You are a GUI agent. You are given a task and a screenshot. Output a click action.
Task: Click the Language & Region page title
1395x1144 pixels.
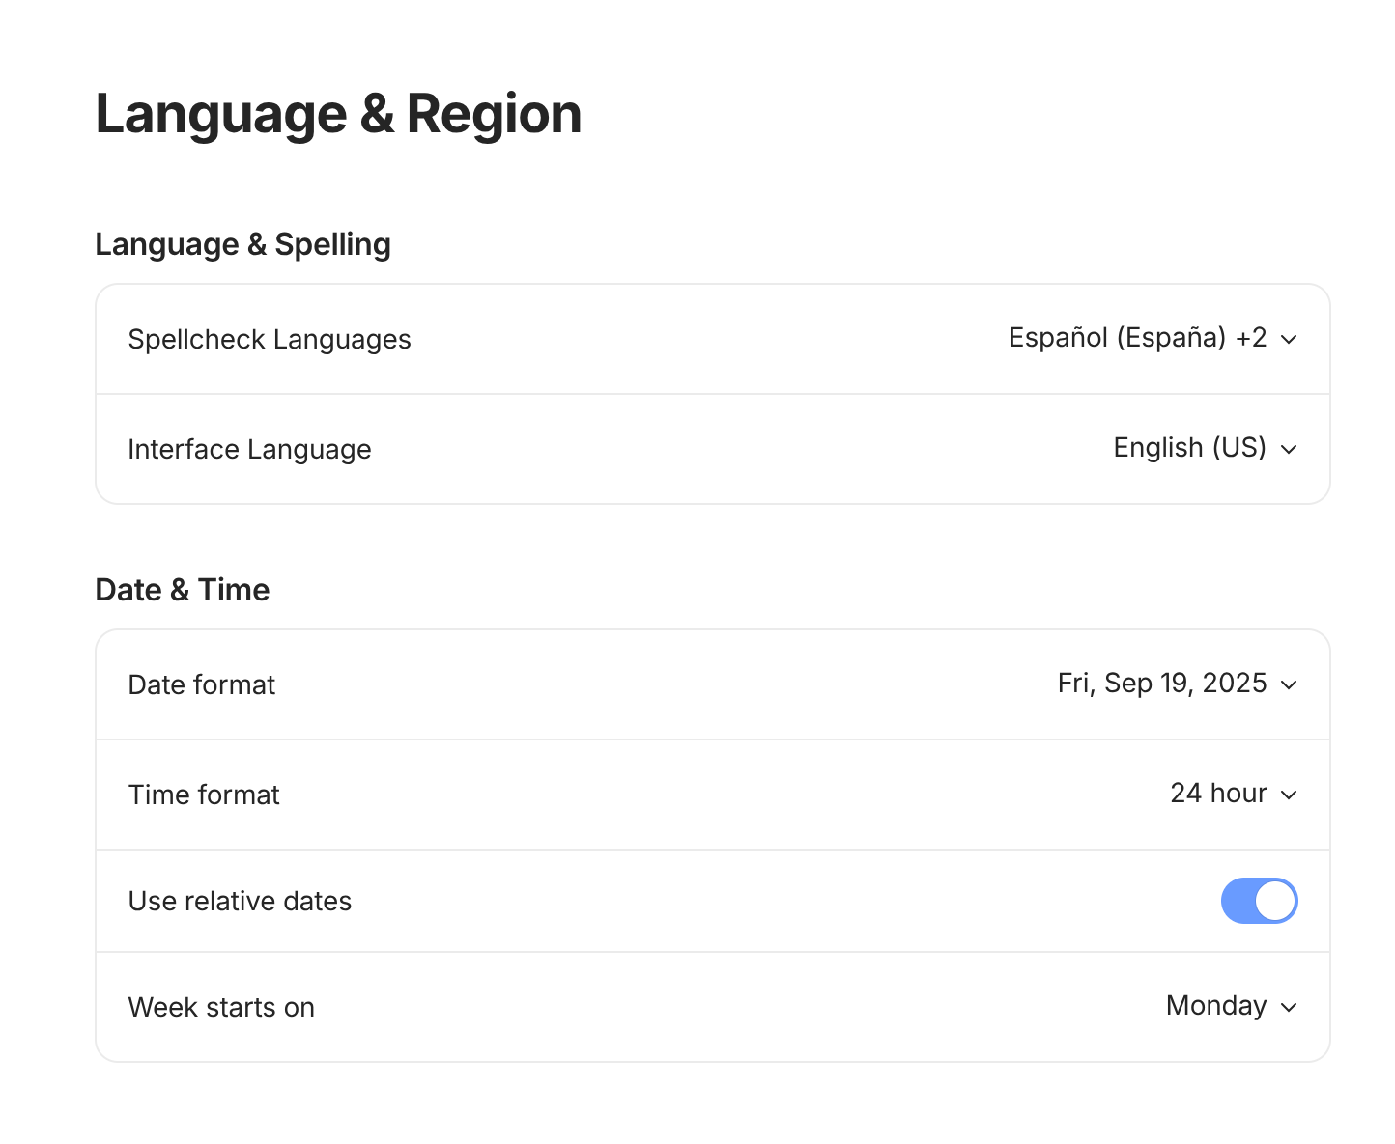coord(338,114)
